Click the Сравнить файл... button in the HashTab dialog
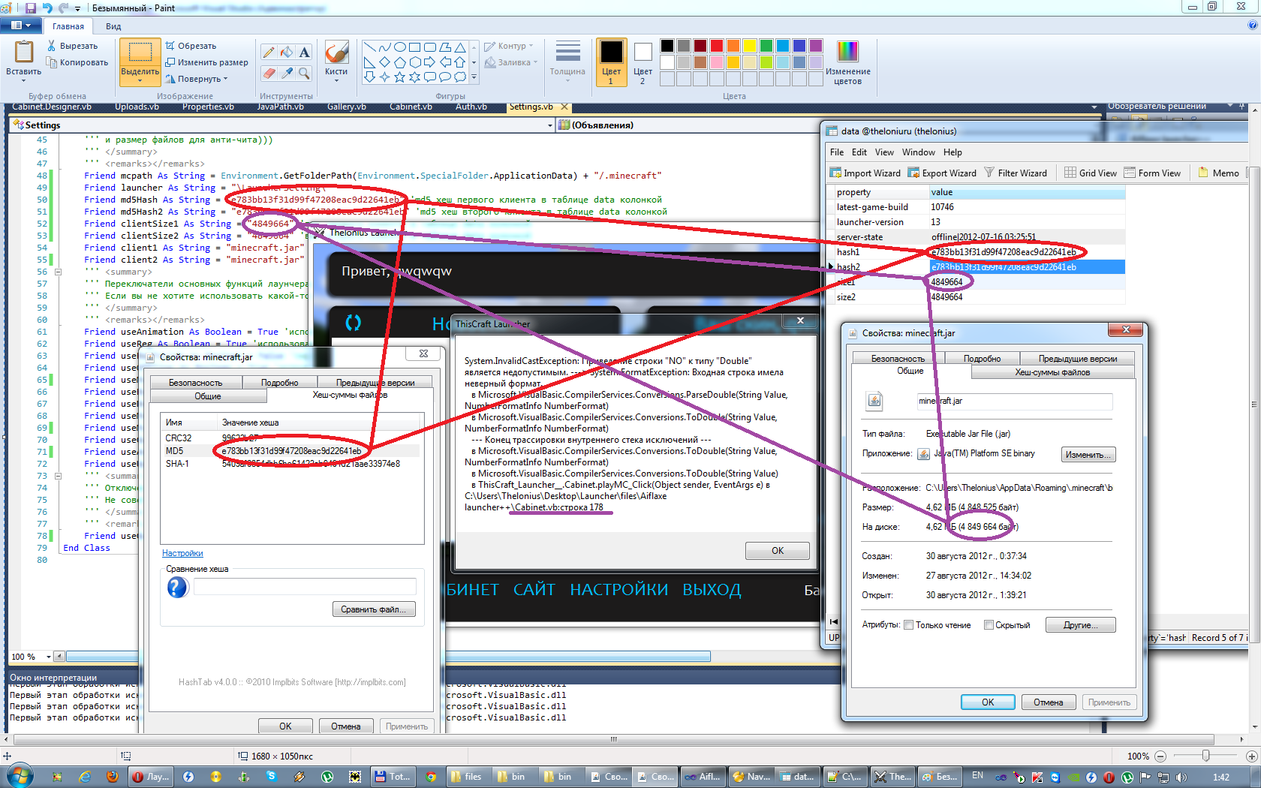This screenshot has width=1261, height=788. (x=373, y=609)
